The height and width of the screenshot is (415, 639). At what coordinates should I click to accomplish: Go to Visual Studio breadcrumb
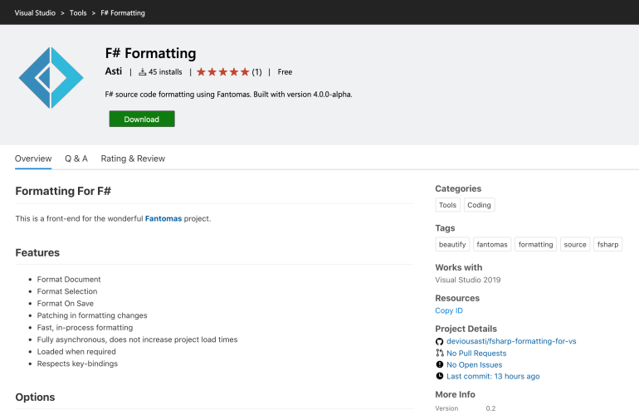pyautogui.click(x=34, y=13)
